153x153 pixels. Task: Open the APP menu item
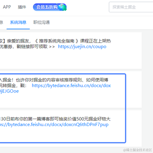pos(7,7)
